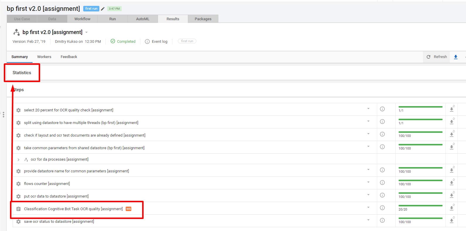The width and height of the screenshot is (466, 231).
Task: Click the first run label chip under the version
Action: click(x=187, y=41)
